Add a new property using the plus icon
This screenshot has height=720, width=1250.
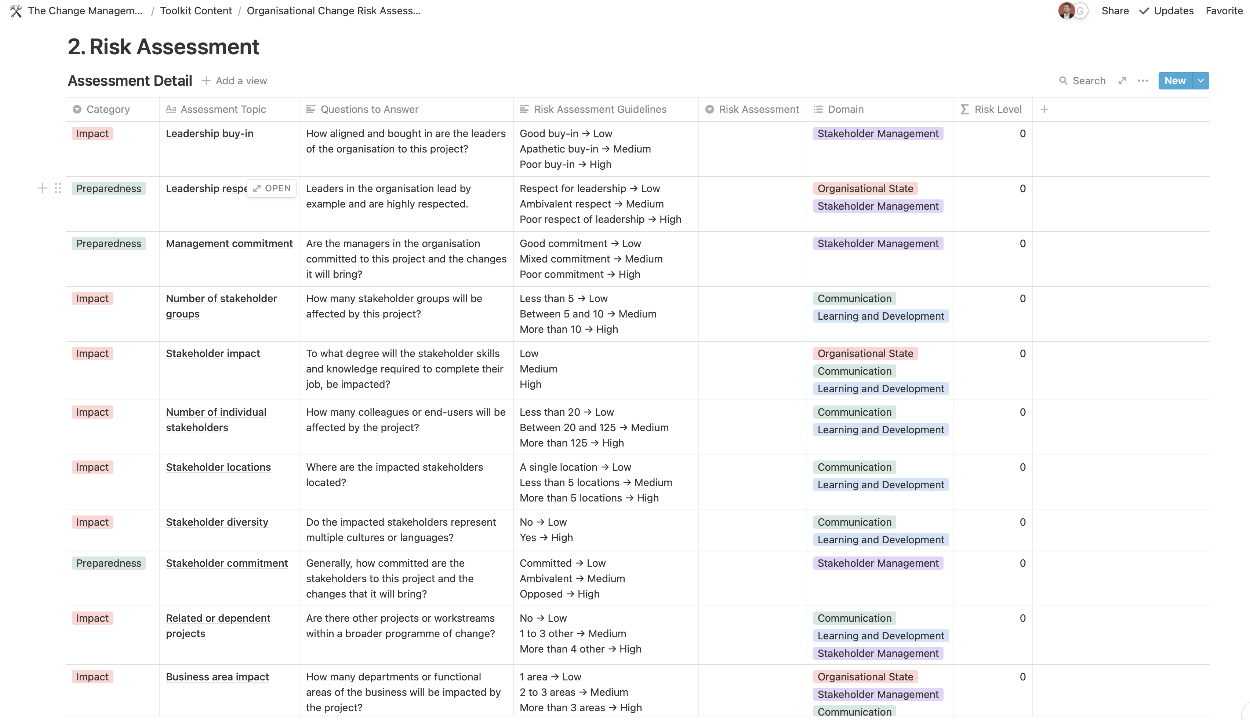coord(1044,109)
